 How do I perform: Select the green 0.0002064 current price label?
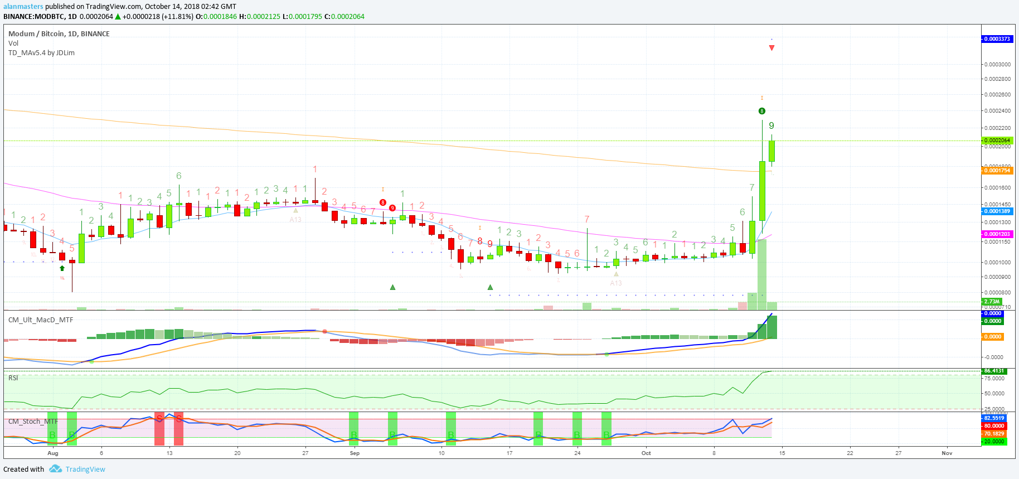click(997, 141)
